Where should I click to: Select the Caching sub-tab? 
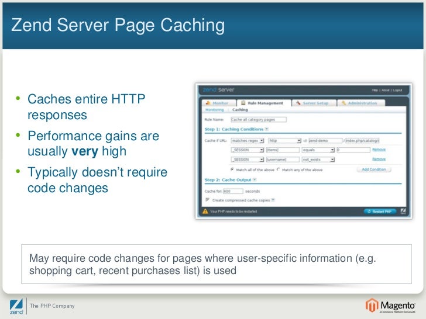(240, 110)
